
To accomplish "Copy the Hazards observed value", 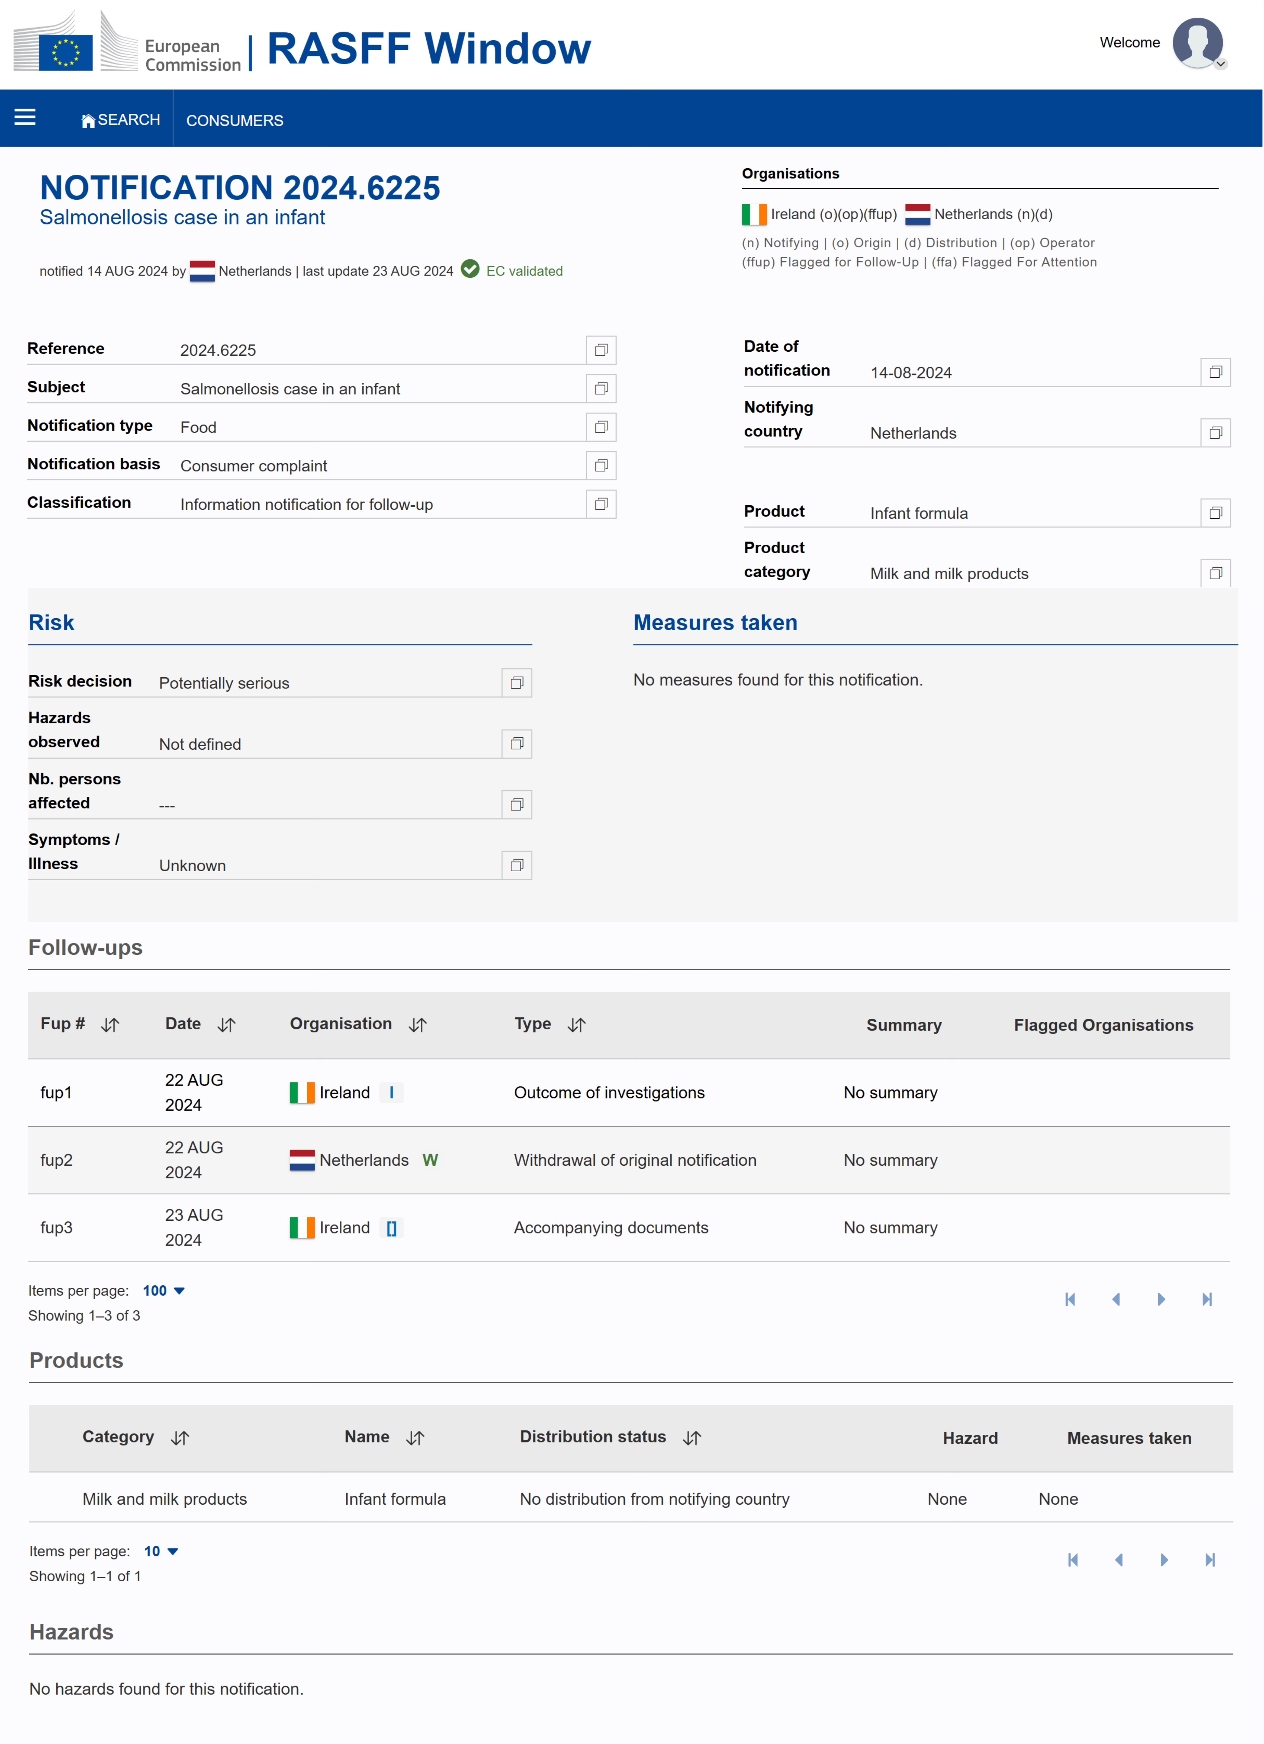I will (517, 743).
